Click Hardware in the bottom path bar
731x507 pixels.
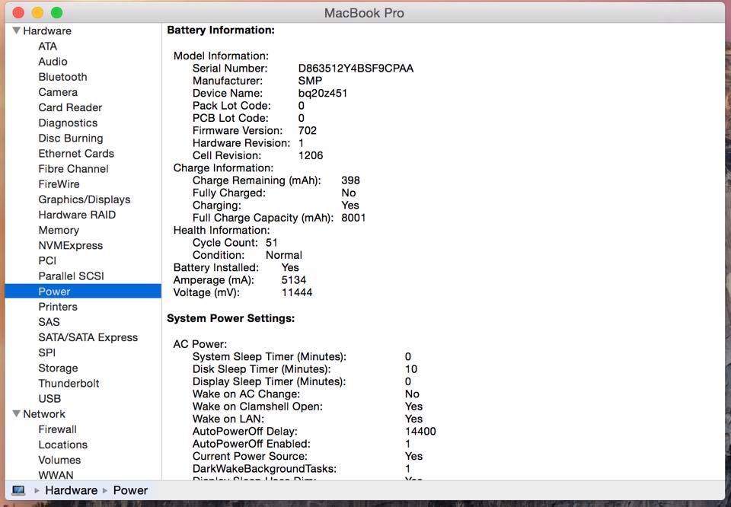[x=71, y=490]
